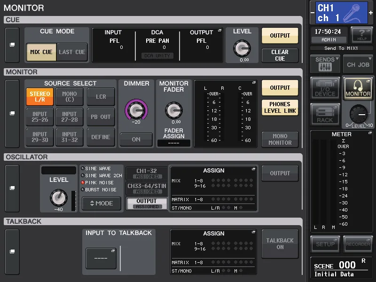Open the cue INPUT/DCA/OUTPUT popup corner icon
The image size is (376, 282).
pyautogui.click(x=219, y=31)
